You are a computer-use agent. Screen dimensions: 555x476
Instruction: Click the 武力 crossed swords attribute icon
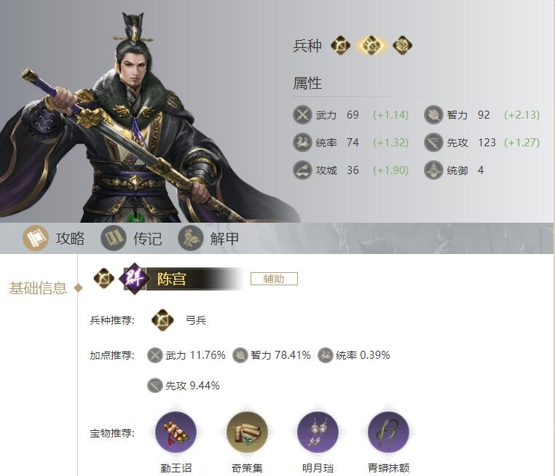302,114
